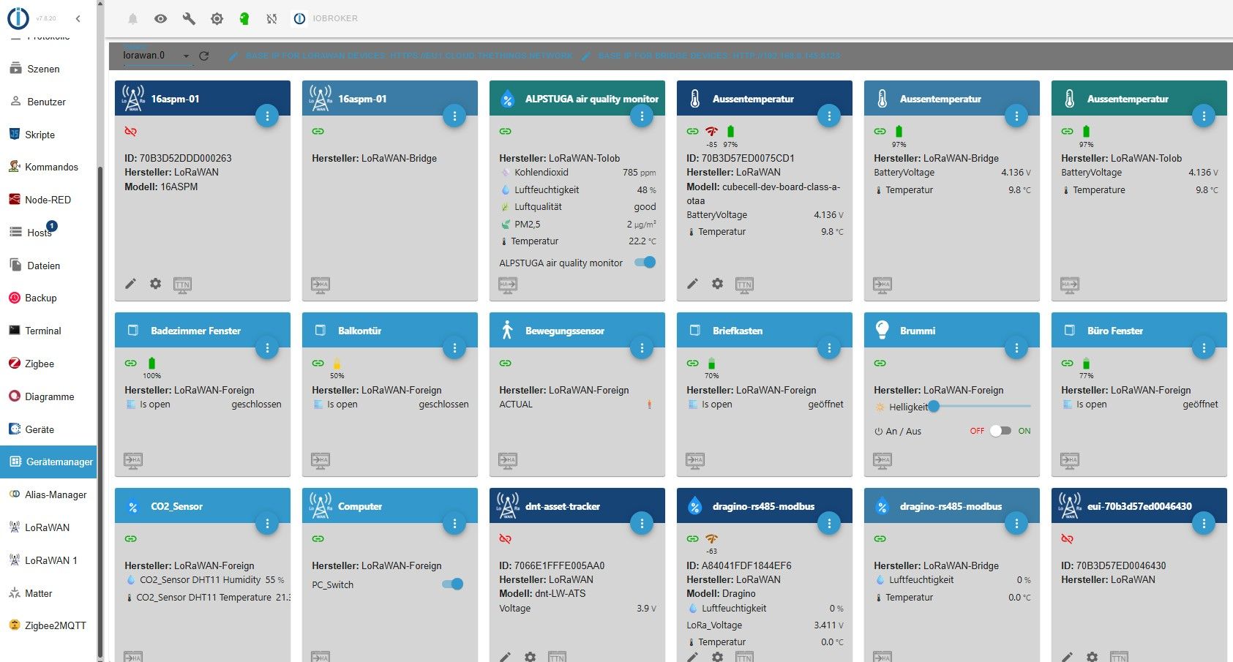Click the HA icon on LoRaWAN-Bridge 16aspm-01 card
1233x662 pixels.
320,285
